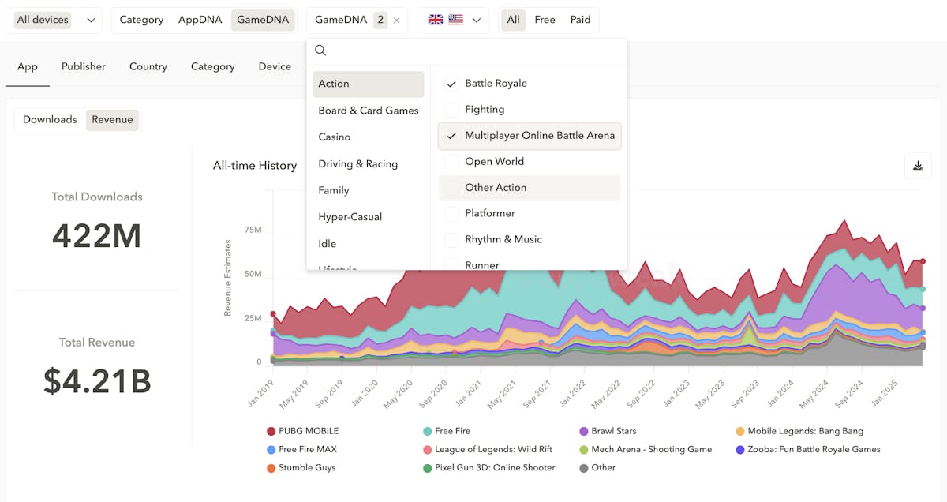This screenshot has height=502, width=947.
Task: Select Casino in the genre list
Action: (x=335, y=137)
